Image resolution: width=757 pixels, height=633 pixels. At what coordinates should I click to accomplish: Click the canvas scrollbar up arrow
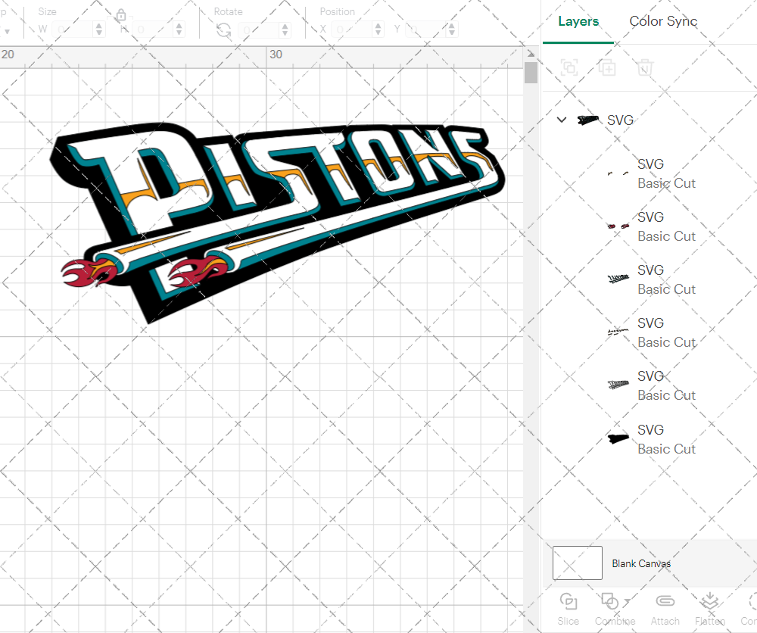pyautogui.click(x=531, y=54)
